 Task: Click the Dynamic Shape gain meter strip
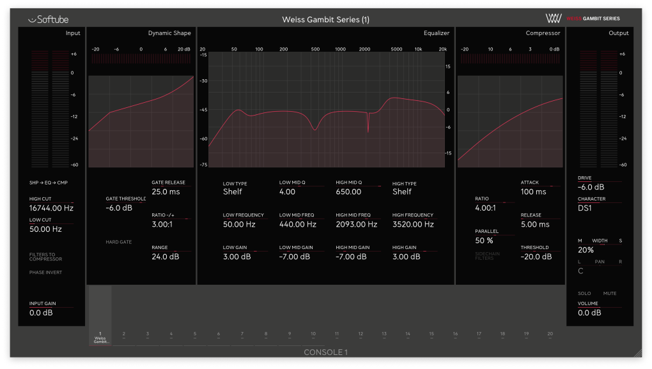(141, 59)
